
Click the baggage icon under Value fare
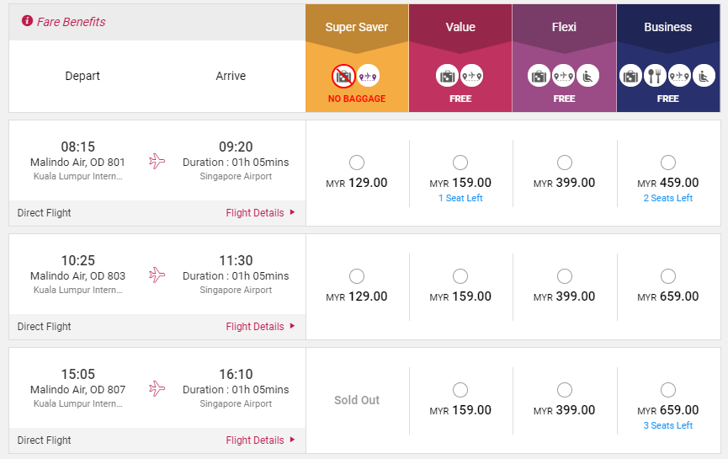coord(447,76)
